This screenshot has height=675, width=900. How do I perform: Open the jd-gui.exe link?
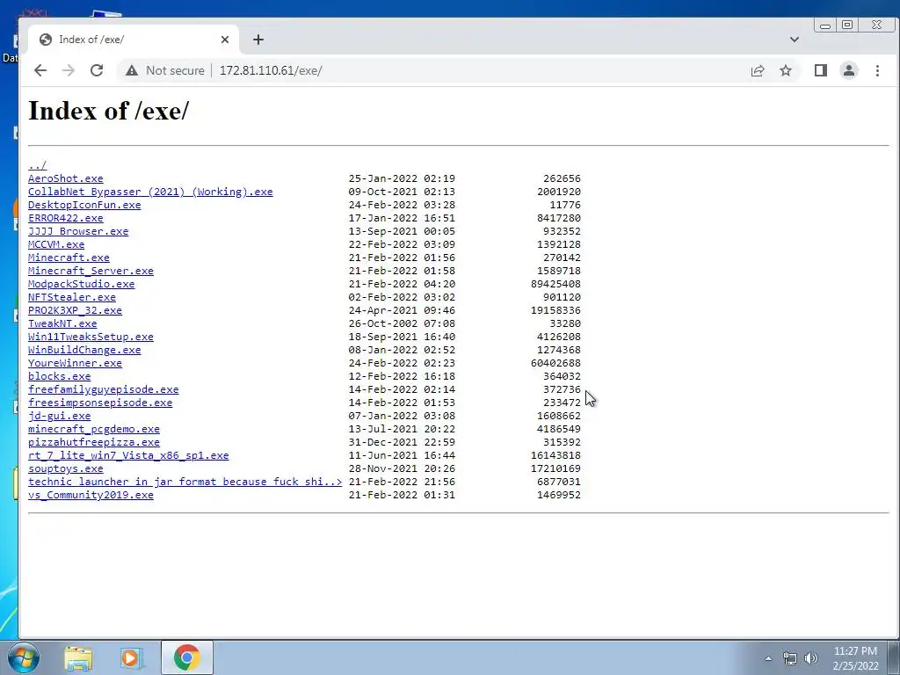coord(59,416)
